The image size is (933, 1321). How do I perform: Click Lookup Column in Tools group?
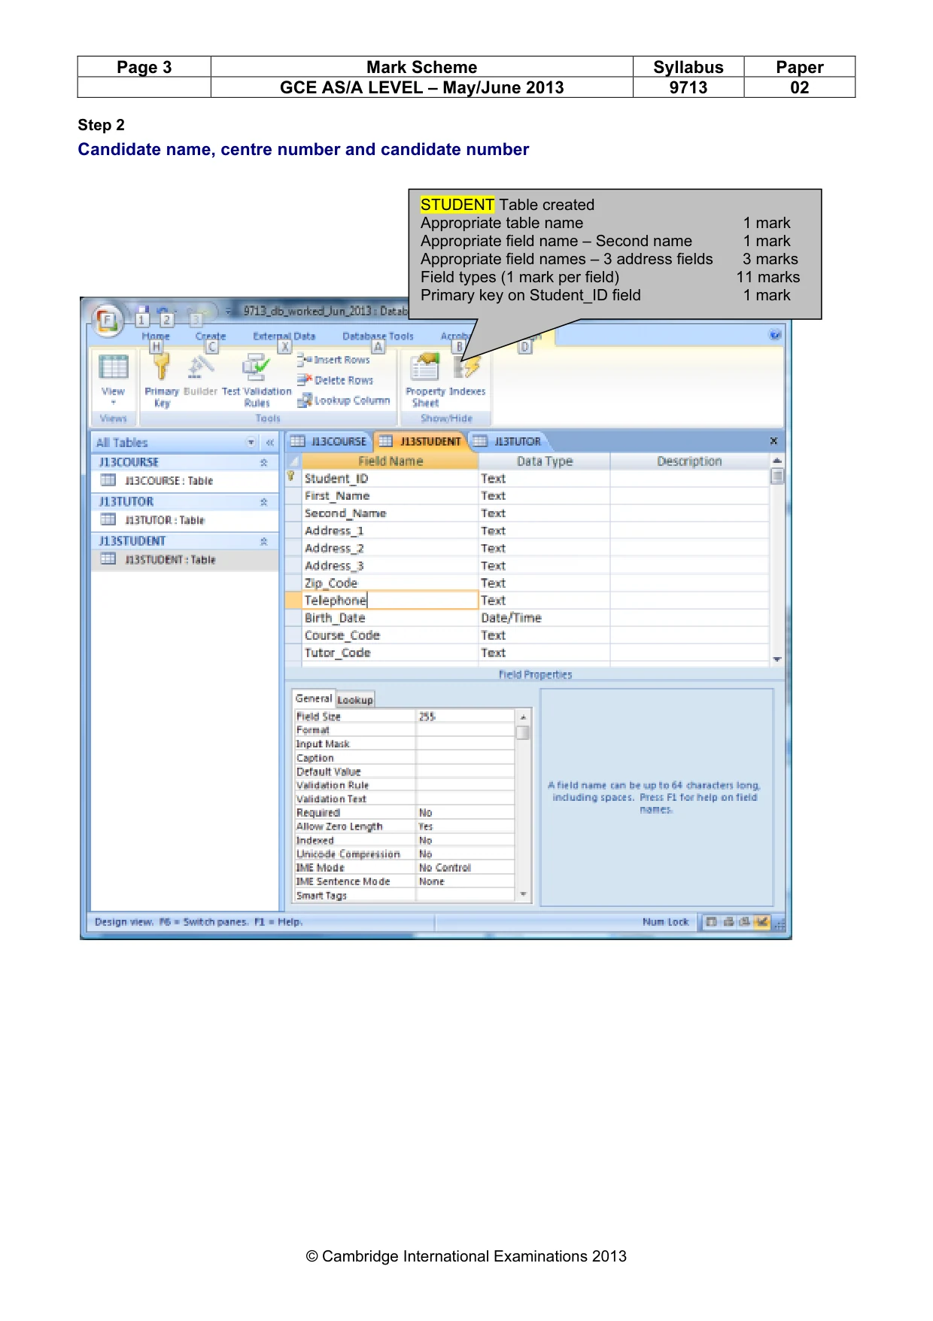[344, 400]
